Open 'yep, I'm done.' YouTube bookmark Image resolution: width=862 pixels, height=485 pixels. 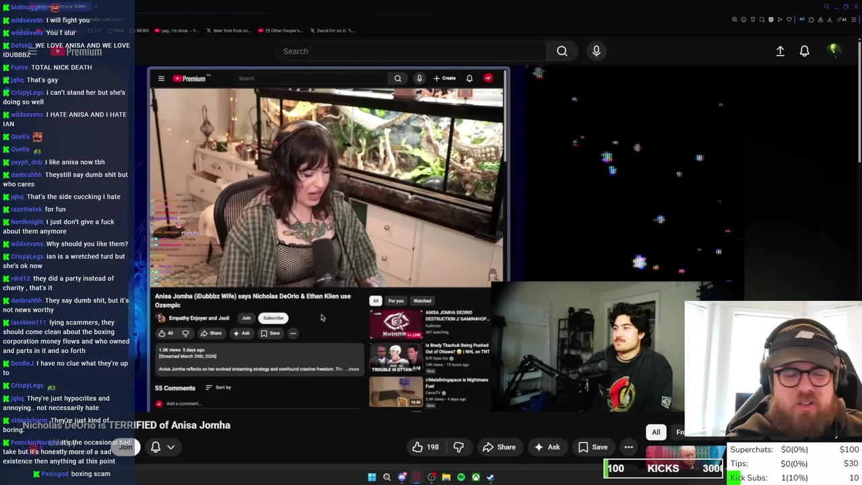tap(176, 30)
